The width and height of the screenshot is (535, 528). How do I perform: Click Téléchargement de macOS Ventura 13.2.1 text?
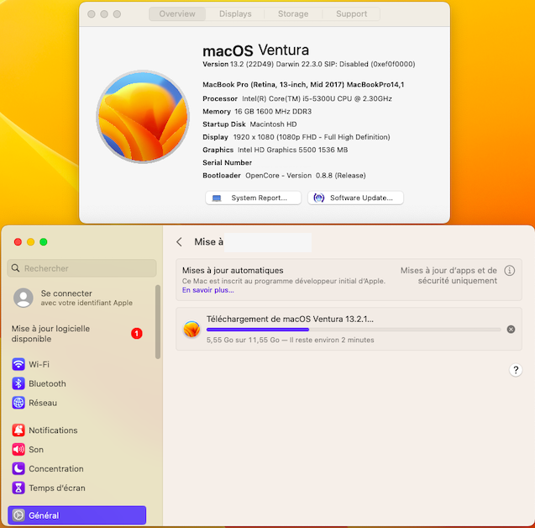[x=290, y=319]
